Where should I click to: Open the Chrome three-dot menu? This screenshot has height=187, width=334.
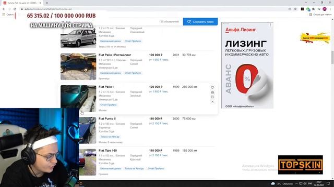[330, 9]
